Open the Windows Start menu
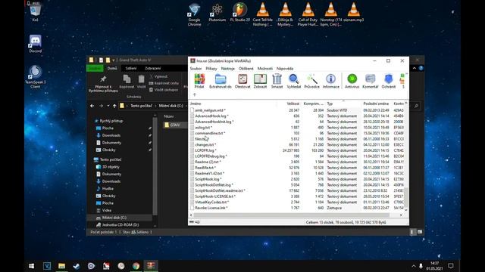Screen dimensions: 485x272 (x=32, y=266)
